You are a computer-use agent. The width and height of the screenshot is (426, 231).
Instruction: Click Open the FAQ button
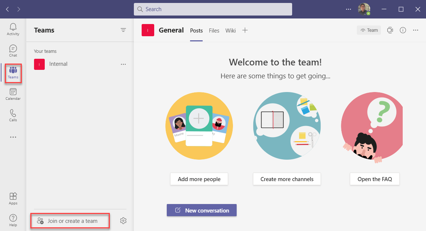(x=375, y=179)
